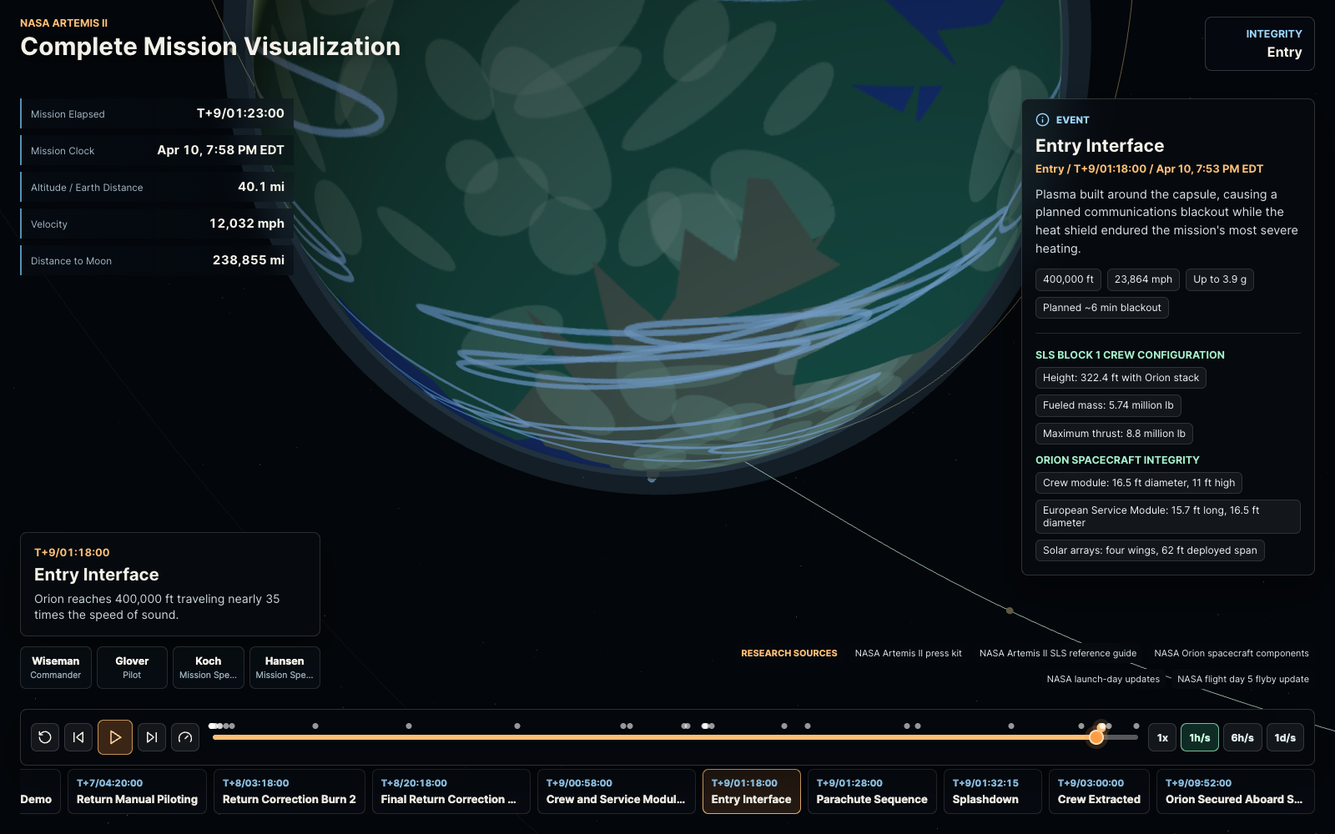Select the Entry Interface timeline card
This screenshot has width=1335, height=834.
751,791
